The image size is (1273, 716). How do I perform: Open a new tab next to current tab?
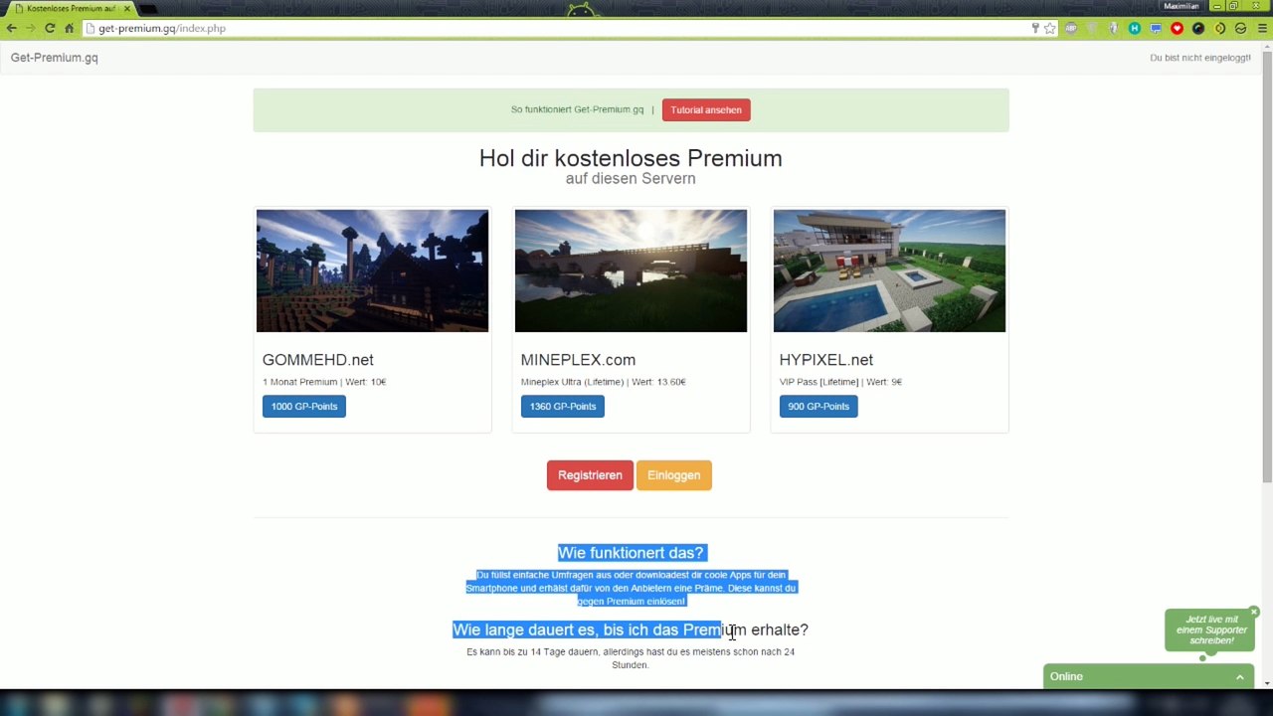click(149, 9)
